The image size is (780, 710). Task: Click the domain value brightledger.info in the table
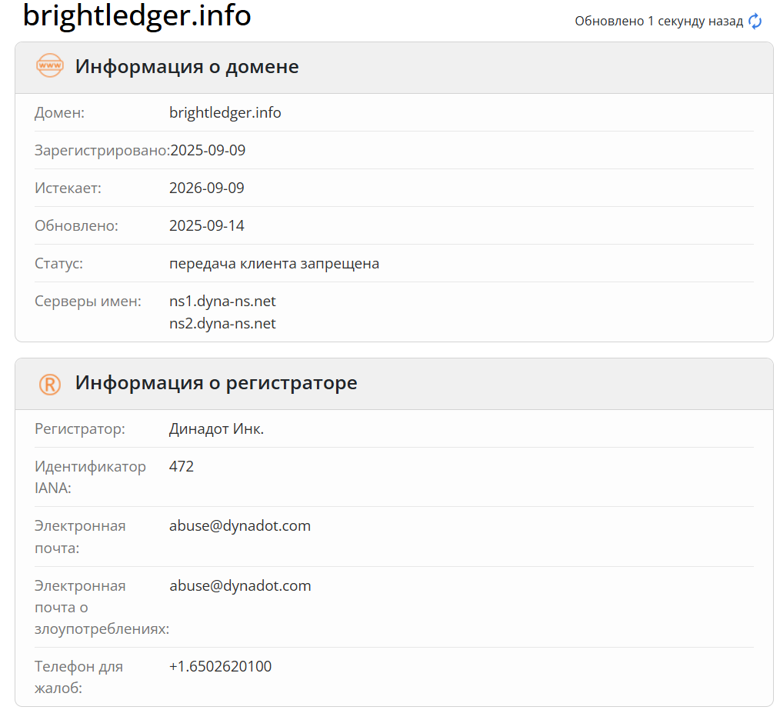[x=225, y=112]
